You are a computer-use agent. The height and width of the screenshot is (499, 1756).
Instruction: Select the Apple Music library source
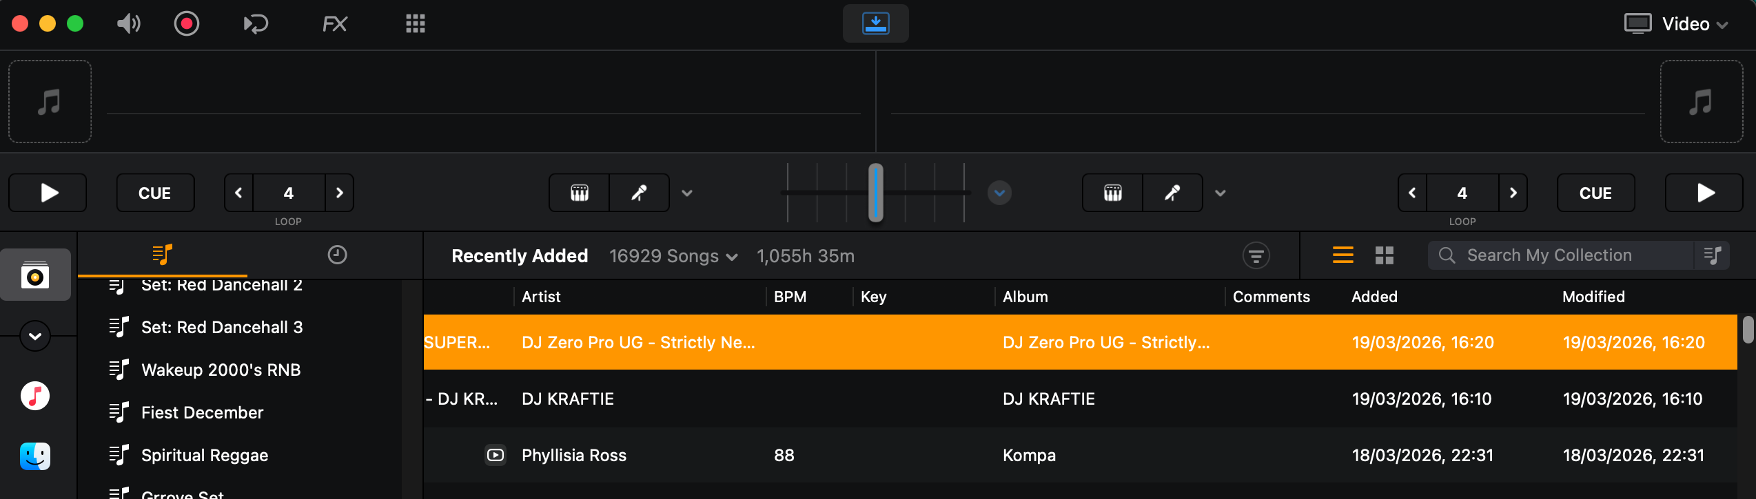35,396
